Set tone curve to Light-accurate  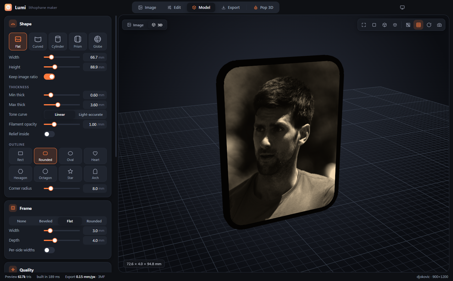pos(91,115)
